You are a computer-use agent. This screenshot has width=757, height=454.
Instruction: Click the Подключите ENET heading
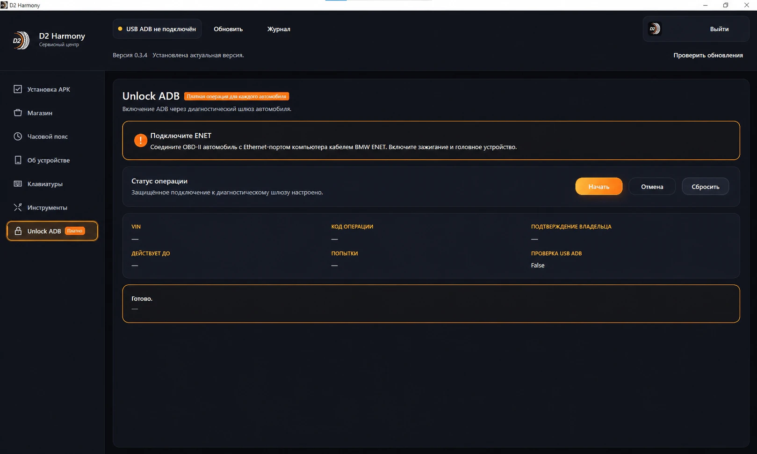(180, 136)
